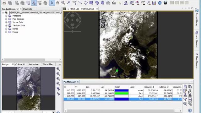Open the document list dropdown arrow
Image resolution: width=201 pixels, height=113 pixels.
[x=189, y=8]
